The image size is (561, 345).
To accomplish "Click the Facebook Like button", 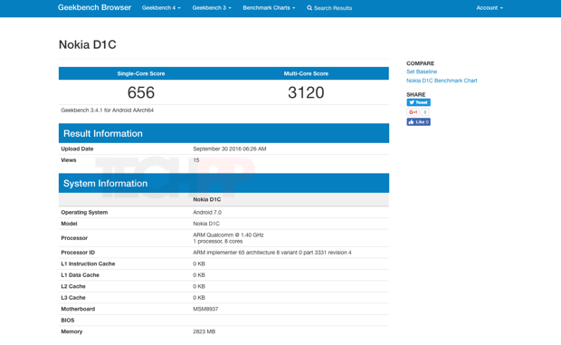I will coord(418,122).
